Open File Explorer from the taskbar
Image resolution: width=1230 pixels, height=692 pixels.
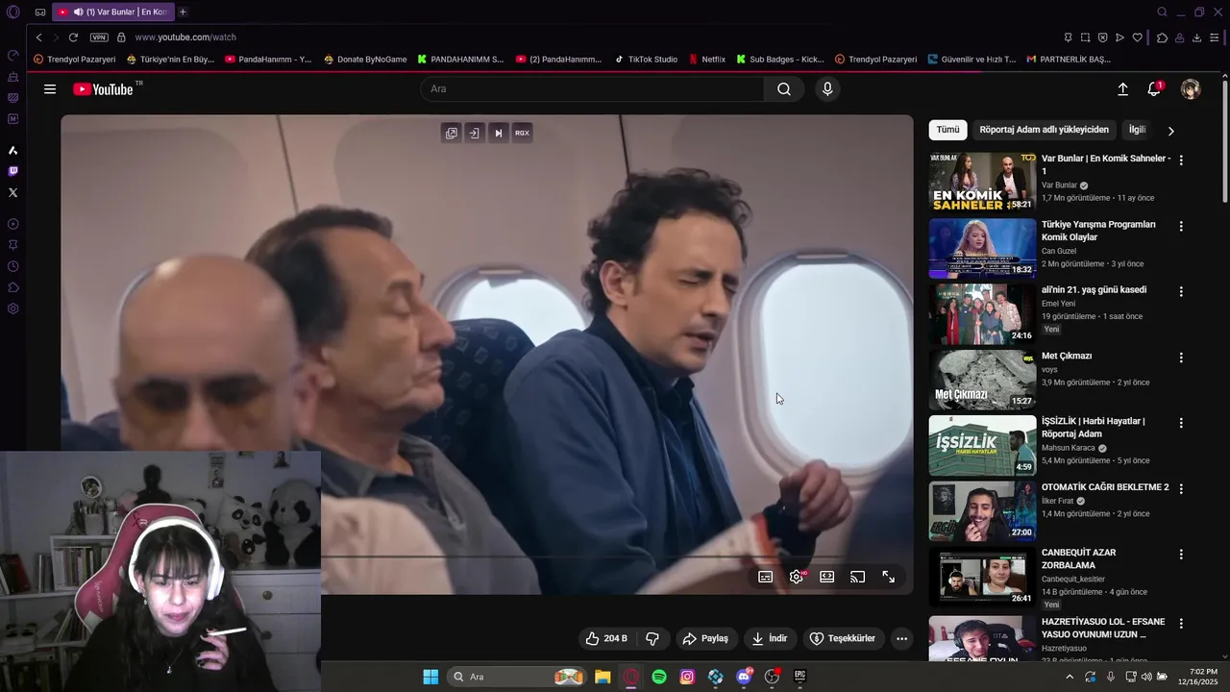[603, 677]
